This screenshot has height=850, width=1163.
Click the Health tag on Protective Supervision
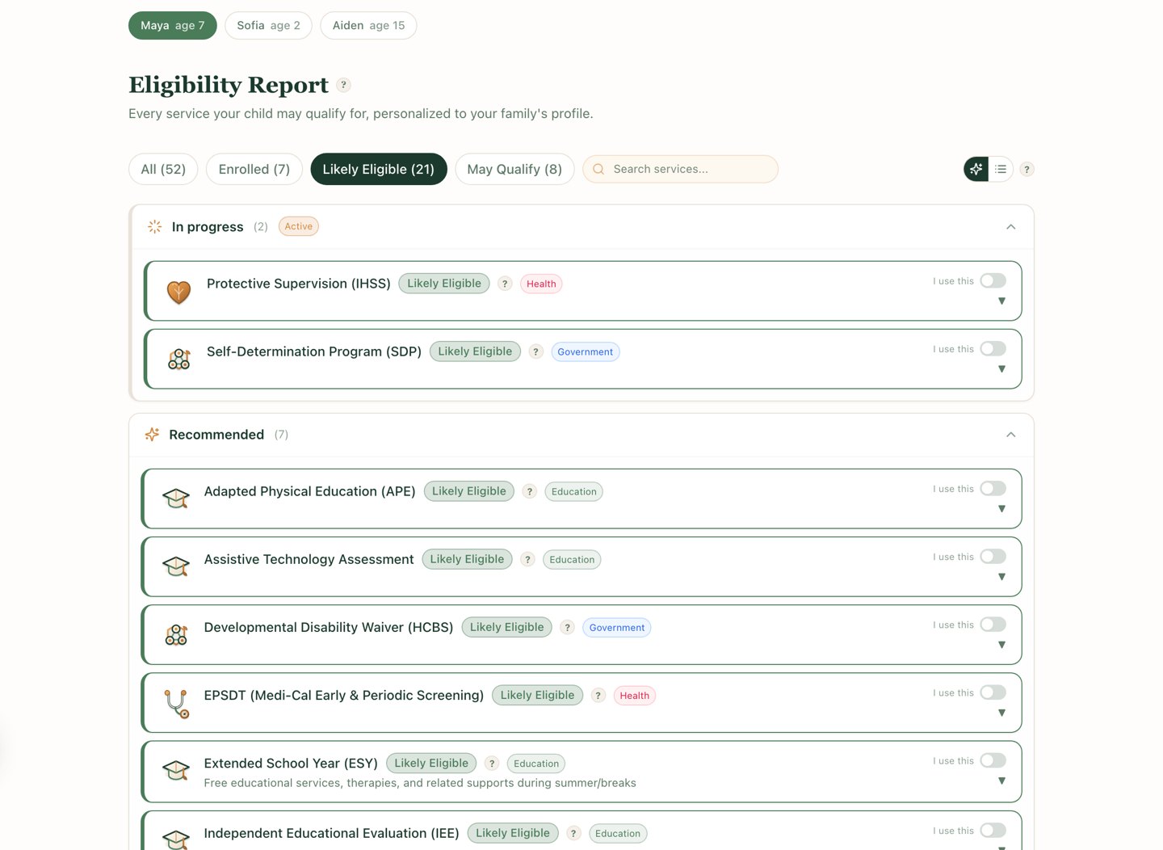[541, 284]
